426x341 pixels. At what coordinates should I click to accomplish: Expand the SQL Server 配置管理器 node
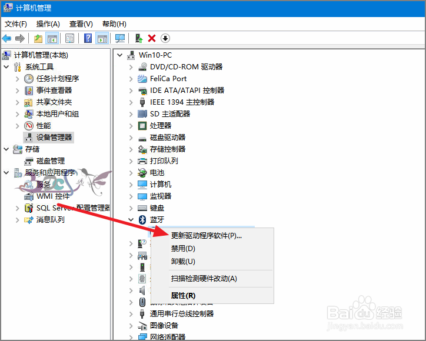tap(18, 208)
